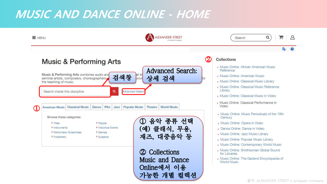
Task: Open Contemporary World Music collection
Action: click(251, 145)
